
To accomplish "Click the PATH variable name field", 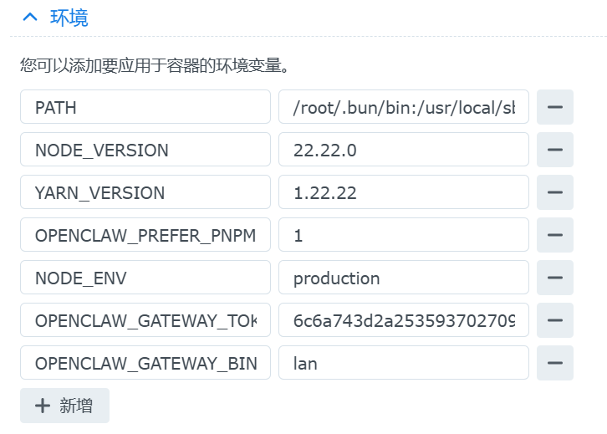I will (x=145, y=107).
